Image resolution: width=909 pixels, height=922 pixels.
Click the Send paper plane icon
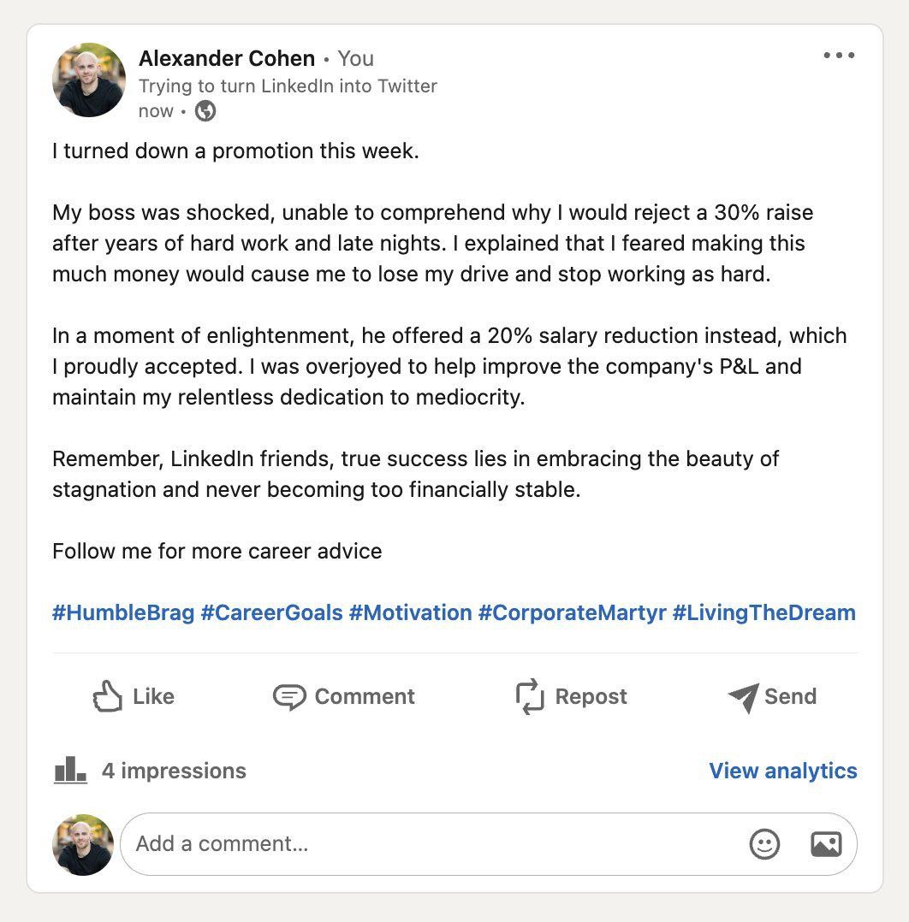point(743,697)
